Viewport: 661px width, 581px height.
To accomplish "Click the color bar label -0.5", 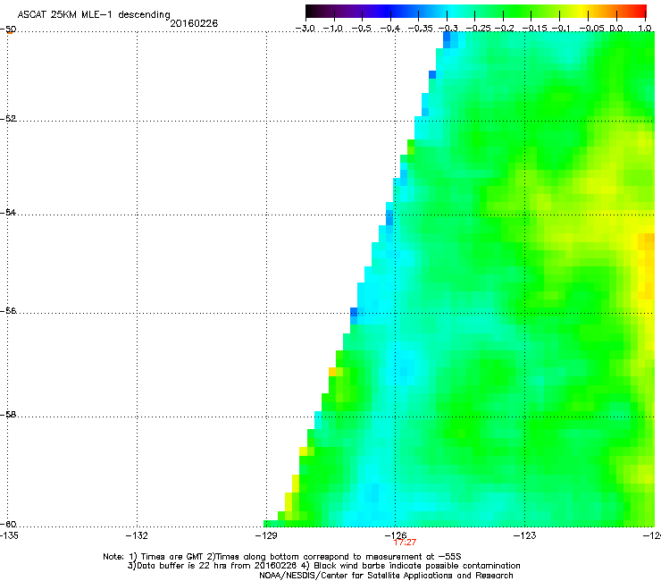I will 362,29.
